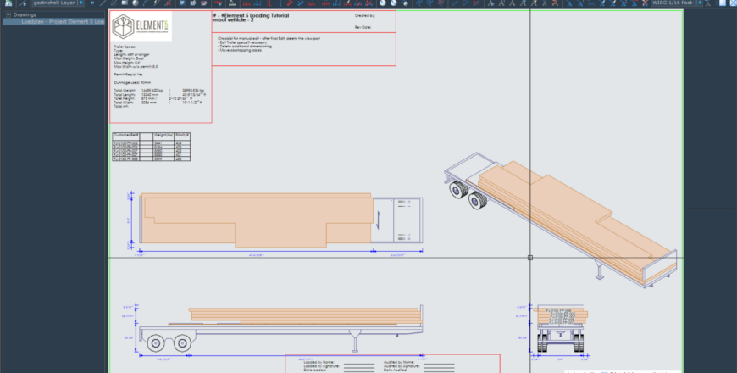Image resolution: width=737 pixels, height=373 pixels.
Task: Select the top view load outline
Action: (x=258, y=220)
